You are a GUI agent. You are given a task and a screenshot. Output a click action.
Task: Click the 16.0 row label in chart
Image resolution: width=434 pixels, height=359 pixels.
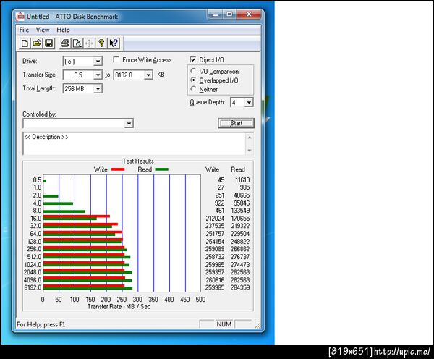click(35, 219)
